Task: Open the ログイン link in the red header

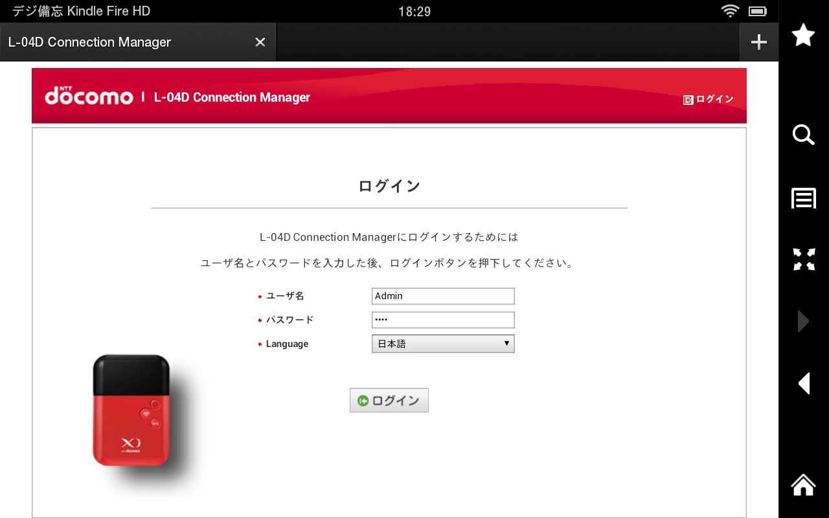Action: pos(709,99)
